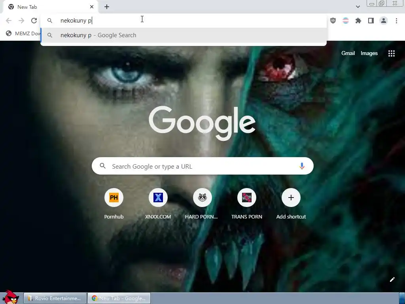Open Chrome three-dot menu
The width and height of the screenshot is (405, 304).
tap(396, 21)
